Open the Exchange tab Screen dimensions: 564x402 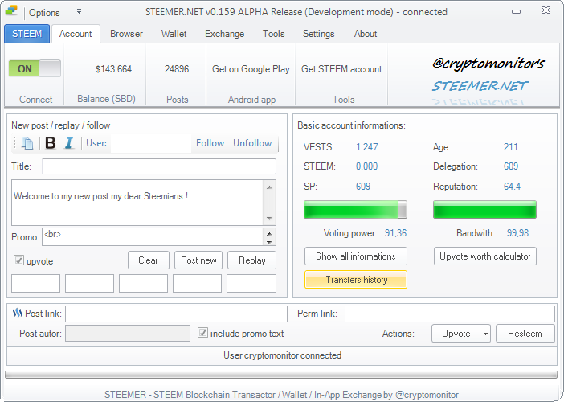[224, 34]
